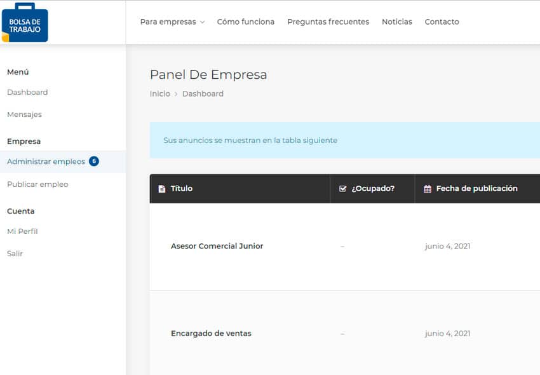540x375 pixels.
Task: Select Dashboard in the sidebar menu
Action: (27, 92)
